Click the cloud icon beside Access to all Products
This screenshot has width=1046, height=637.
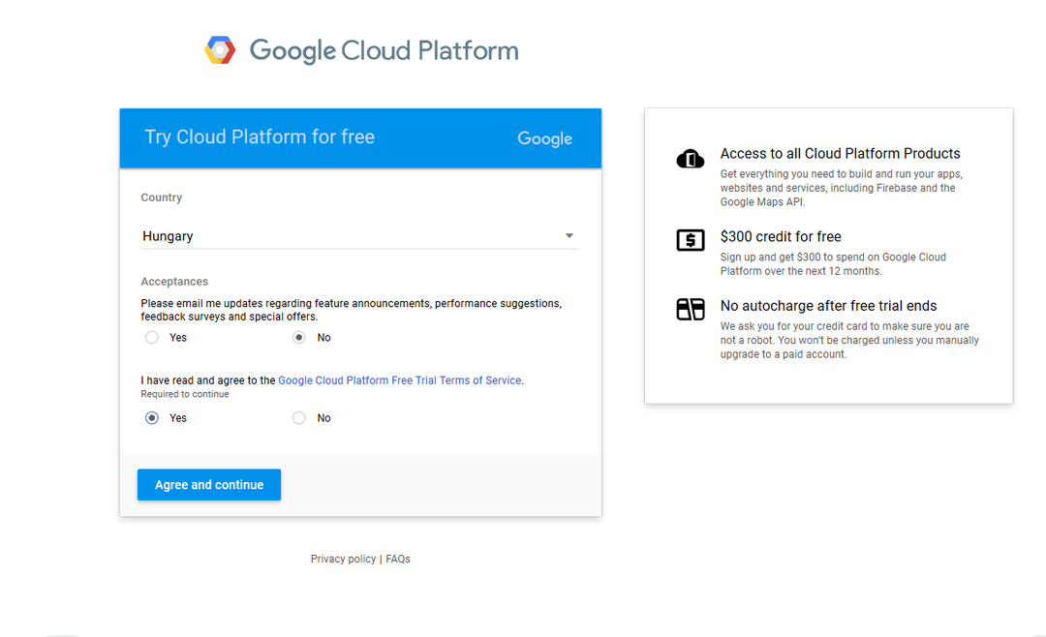click(x=691, y=159)
